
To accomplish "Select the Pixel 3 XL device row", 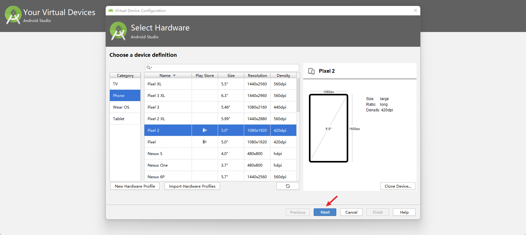I will tap(220, 95).
